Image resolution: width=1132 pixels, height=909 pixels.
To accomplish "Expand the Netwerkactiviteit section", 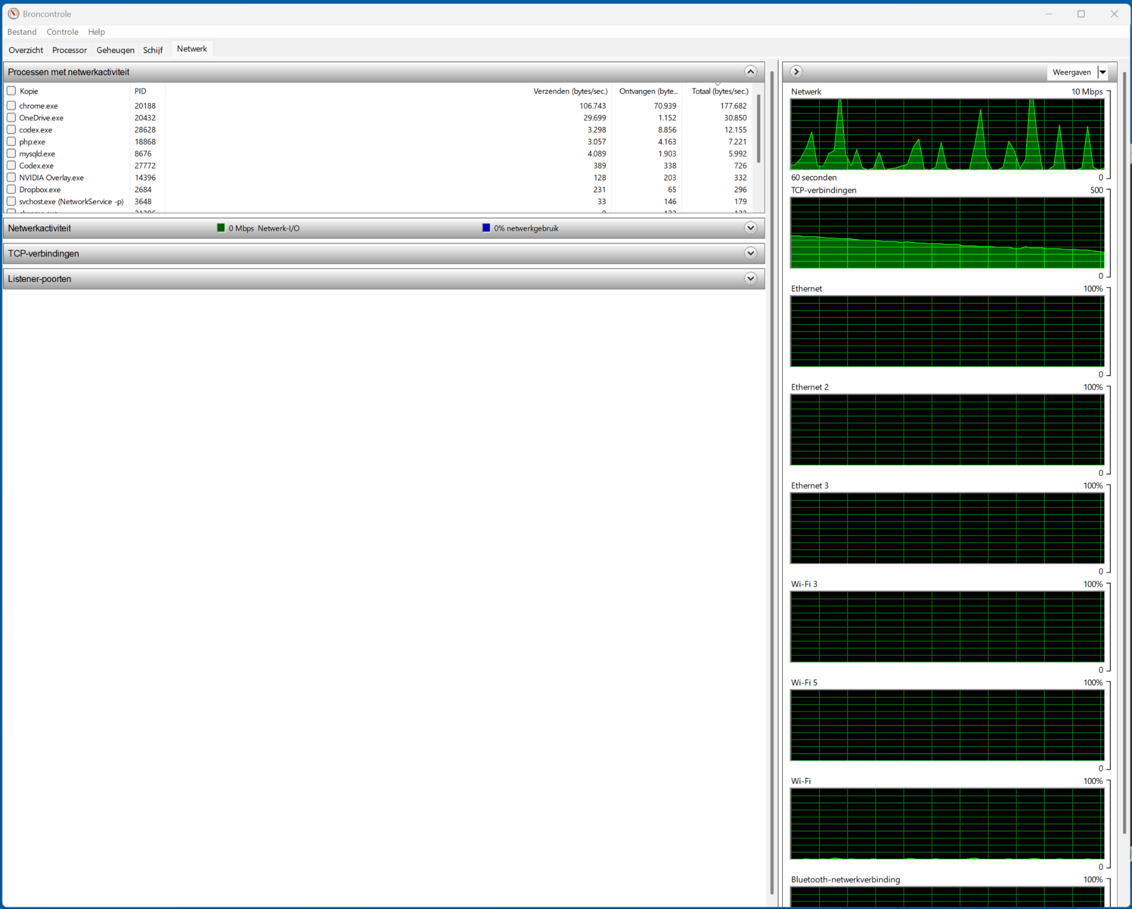I will (x=750, y=228).
